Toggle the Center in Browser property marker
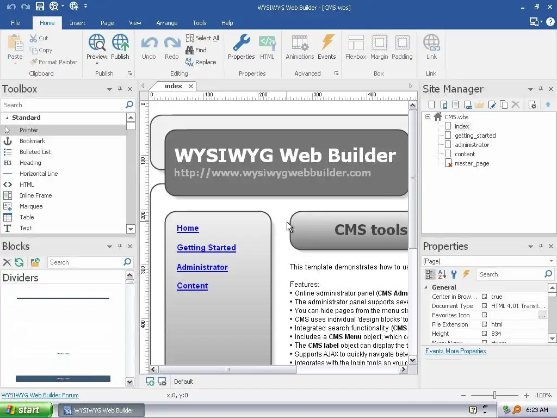Screen dimensions: 557x418 [484, 297]
